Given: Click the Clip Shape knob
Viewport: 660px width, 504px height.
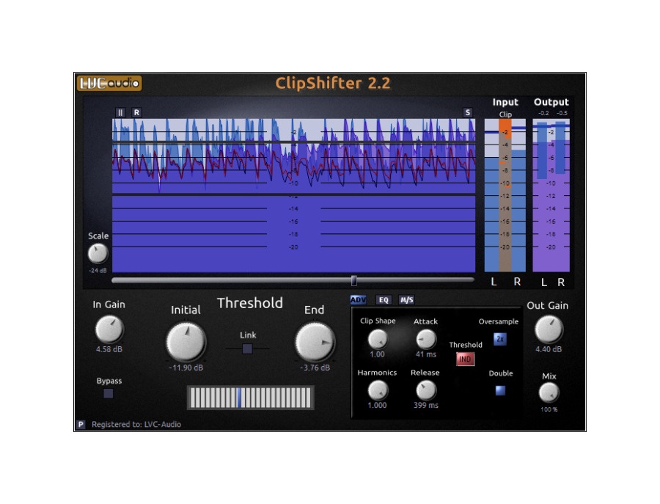Looking at the screenshot, I should (378, 339).
